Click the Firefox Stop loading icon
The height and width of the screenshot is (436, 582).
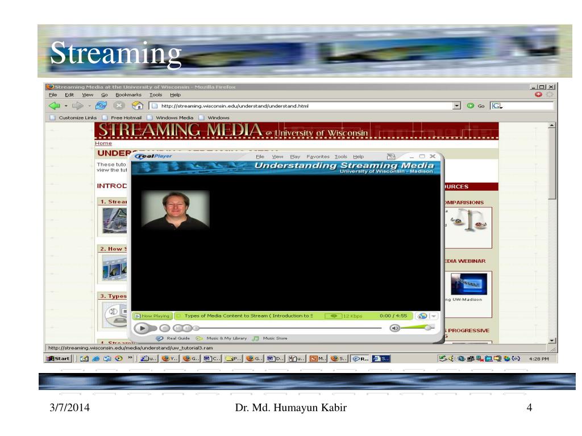click(x=119, y=106)
